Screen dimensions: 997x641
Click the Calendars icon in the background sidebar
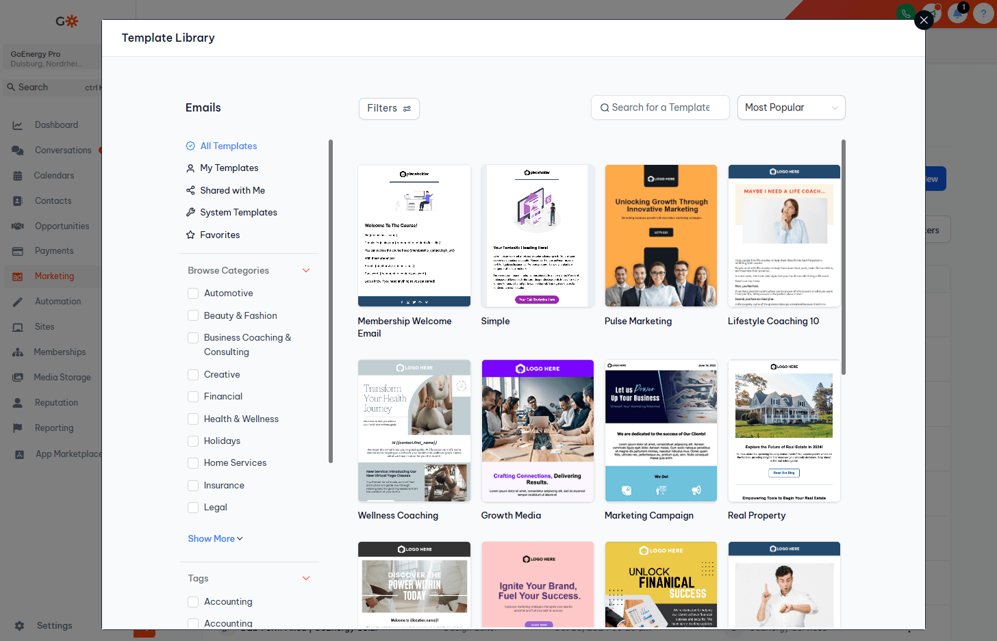pyautogui.click(x=18, y=176)
